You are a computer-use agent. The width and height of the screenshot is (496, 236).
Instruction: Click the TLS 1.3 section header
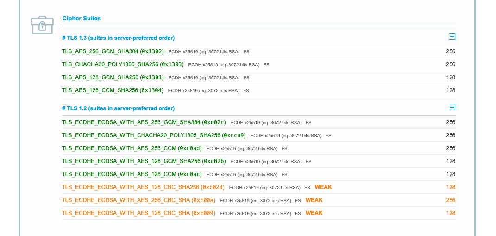coord(118,38)
